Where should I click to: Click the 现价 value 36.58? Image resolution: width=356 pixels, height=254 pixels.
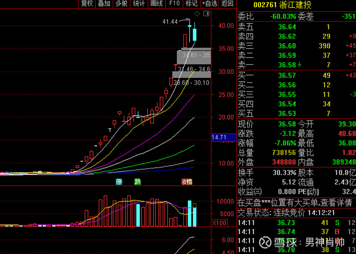point(287,124)
